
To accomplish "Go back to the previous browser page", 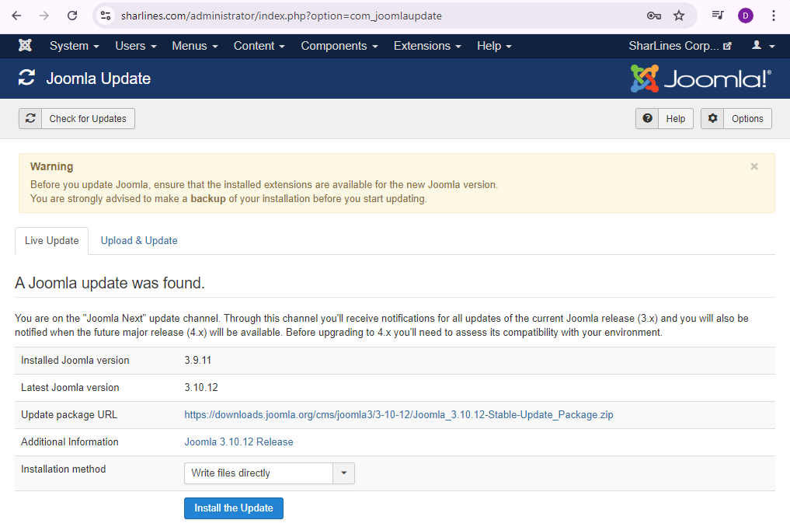I will [16, 16].
